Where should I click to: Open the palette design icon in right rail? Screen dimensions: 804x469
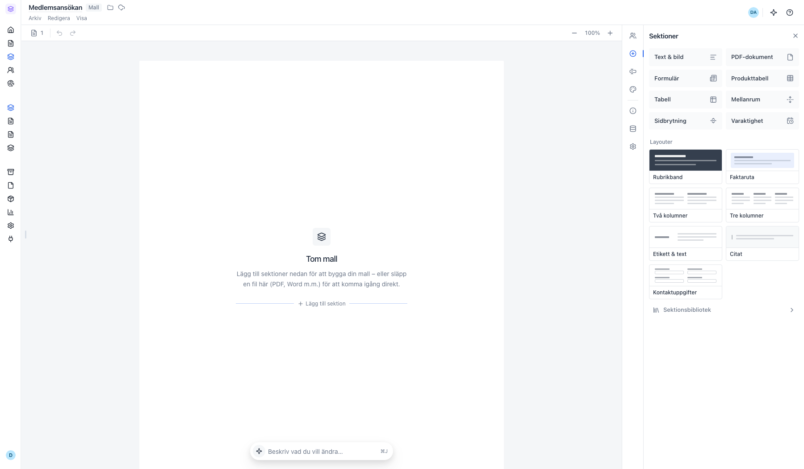click(633, 89)
